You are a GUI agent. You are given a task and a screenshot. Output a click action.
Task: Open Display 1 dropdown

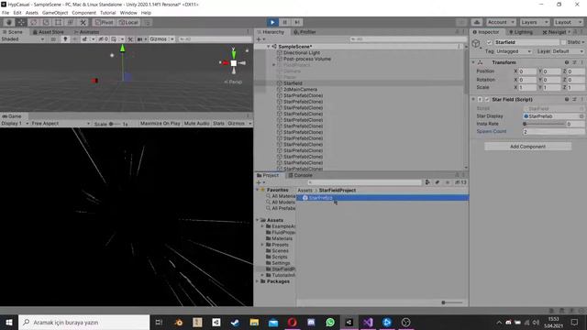point(15,124)
